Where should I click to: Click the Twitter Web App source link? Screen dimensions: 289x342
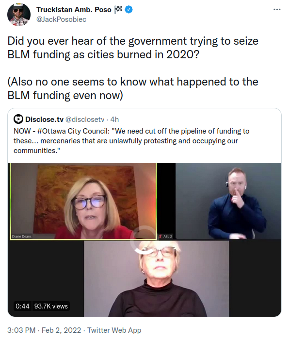click(114, 330)
